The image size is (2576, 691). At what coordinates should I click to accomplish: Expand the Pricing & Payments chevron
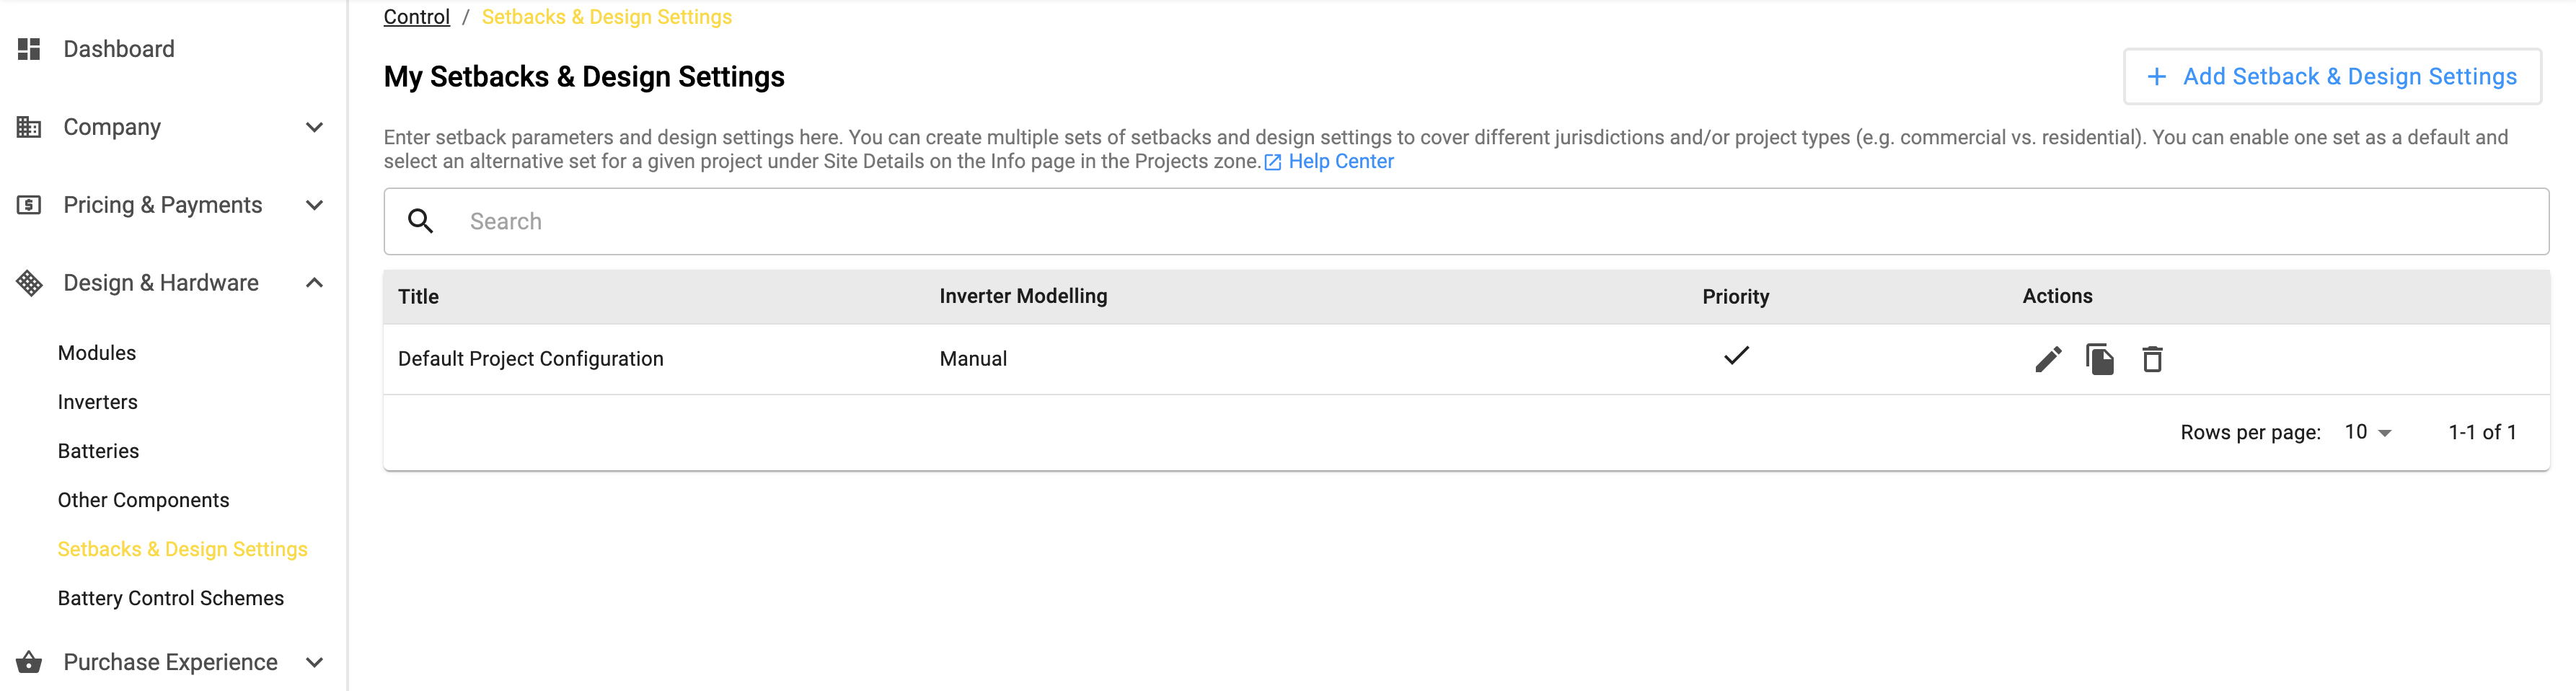314,205
